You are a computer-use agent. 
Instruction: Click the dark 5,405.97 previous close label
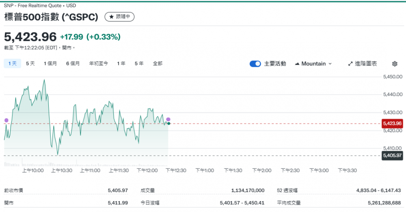(392, 155)
